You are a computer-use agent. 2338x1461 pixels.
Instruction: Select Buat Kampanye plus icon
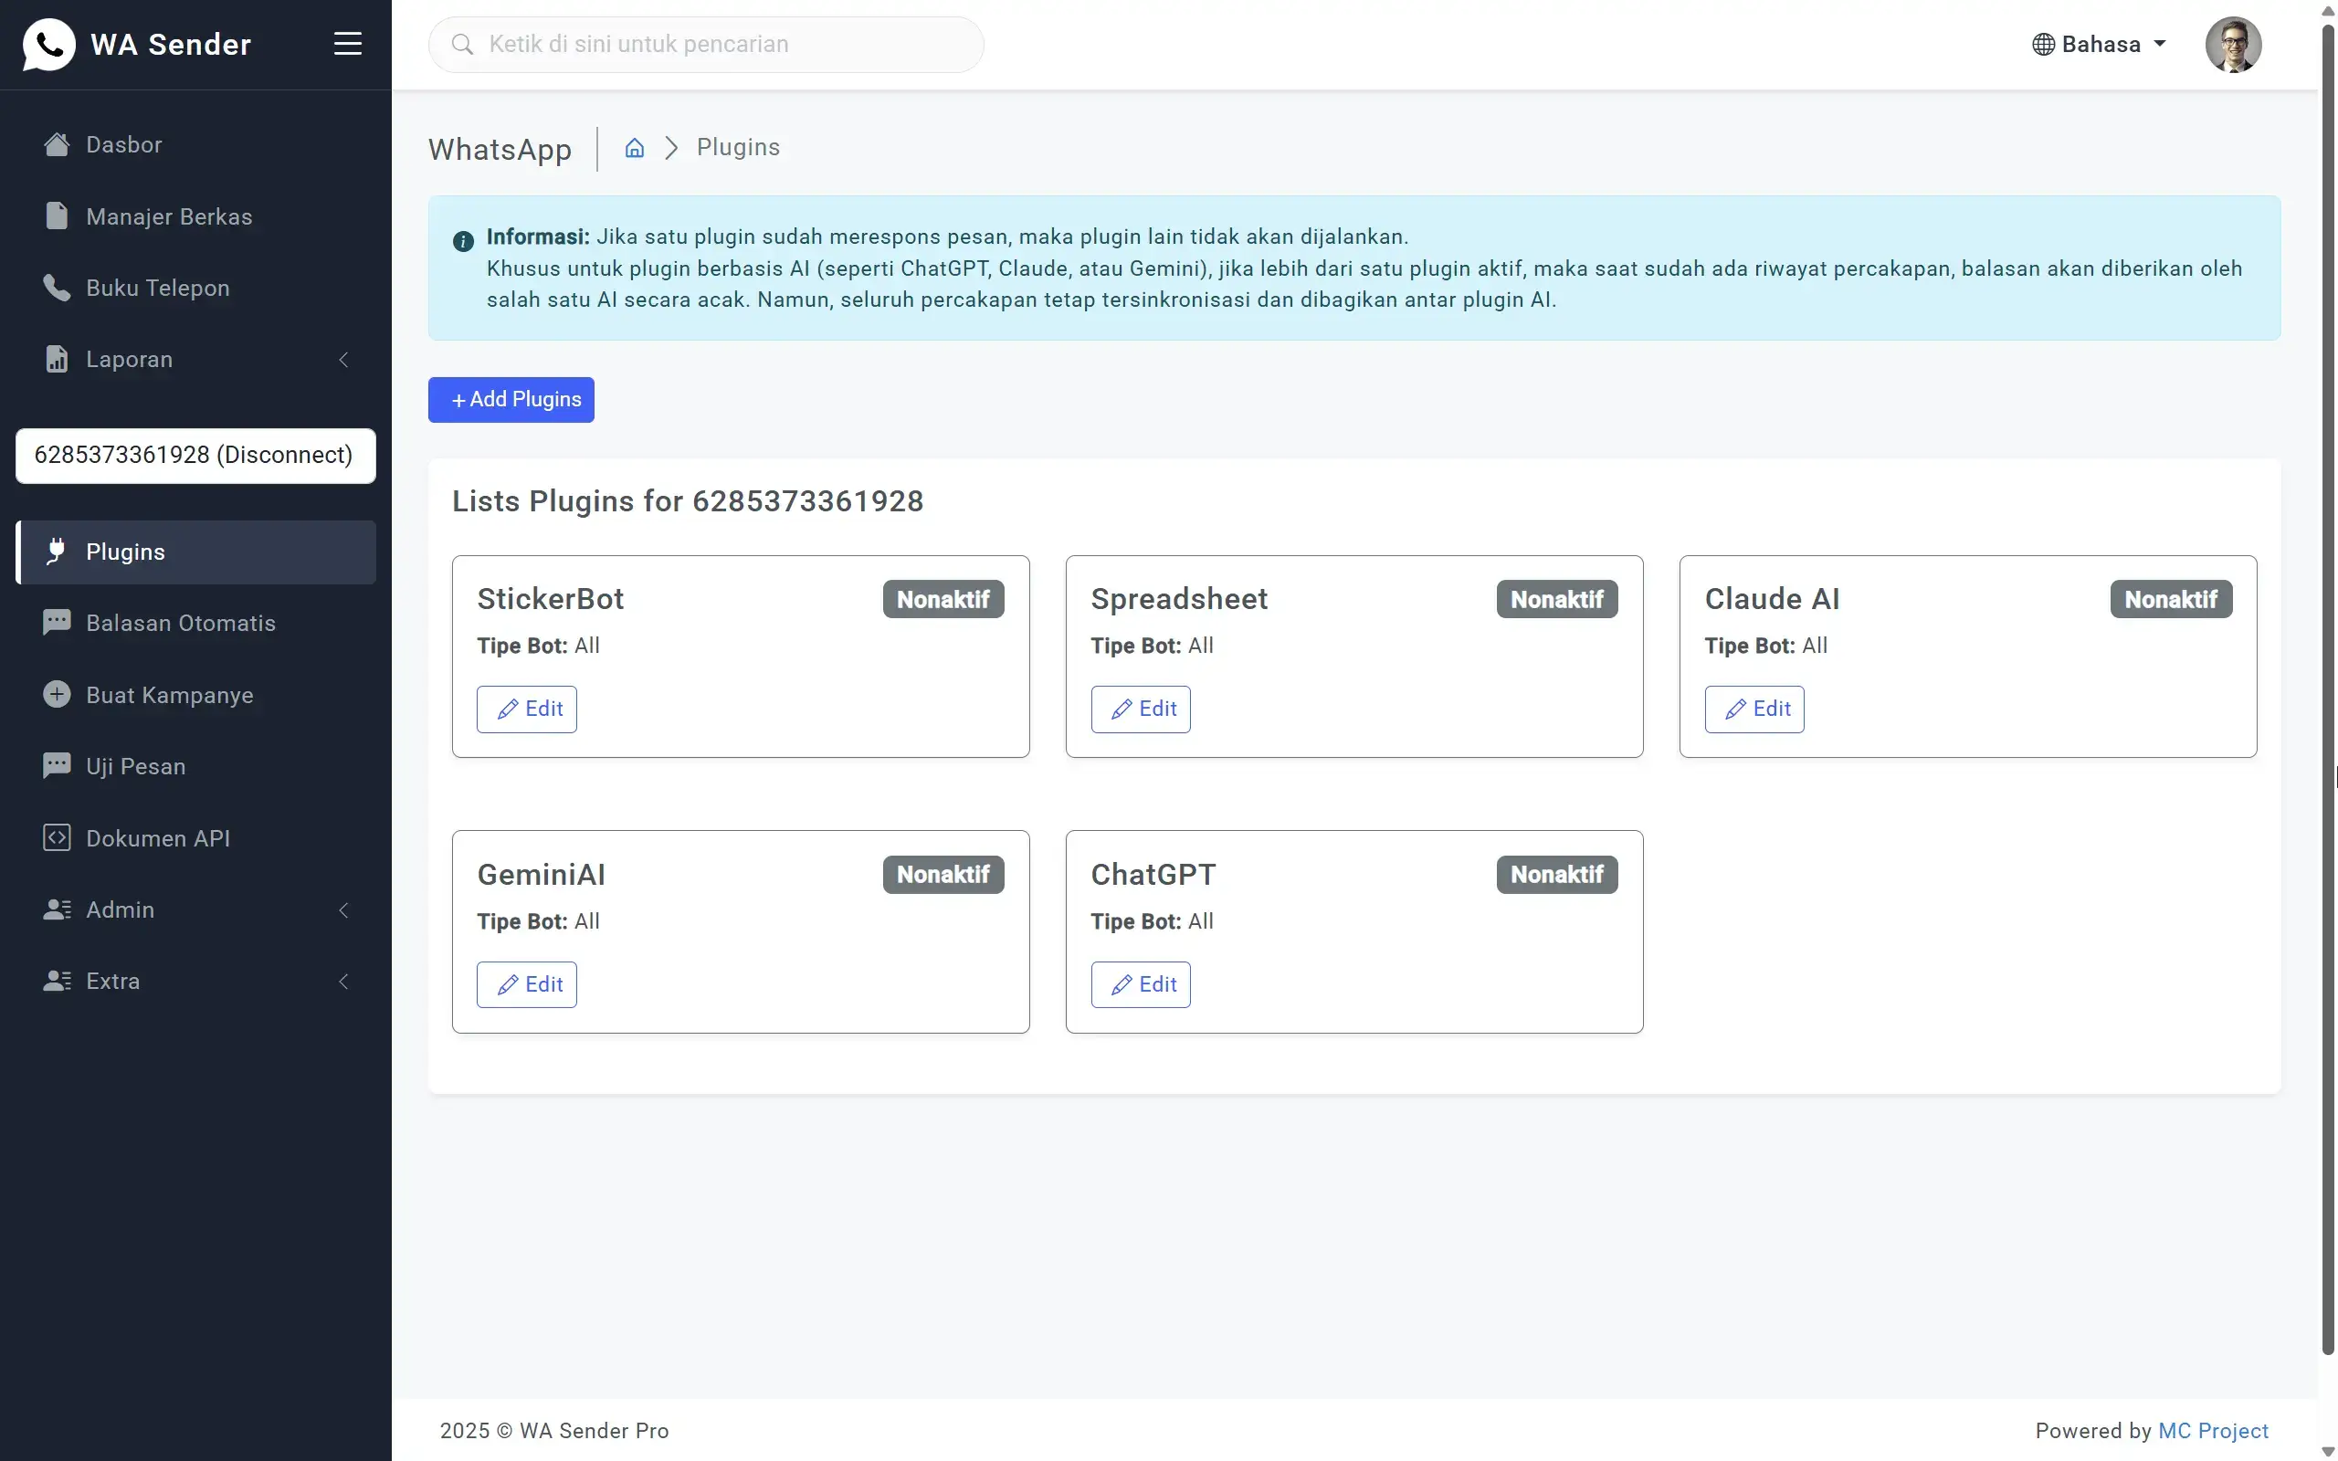point(56,694)
